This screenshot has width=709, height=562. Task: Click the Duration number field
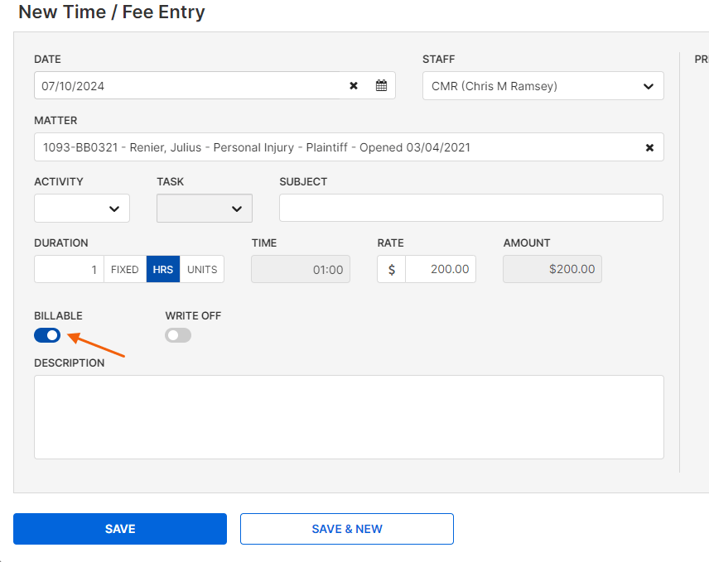[70, 269]
